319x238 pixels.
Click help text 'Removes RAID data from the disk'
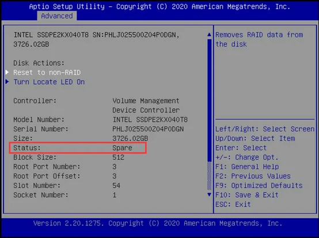point(259,40)
